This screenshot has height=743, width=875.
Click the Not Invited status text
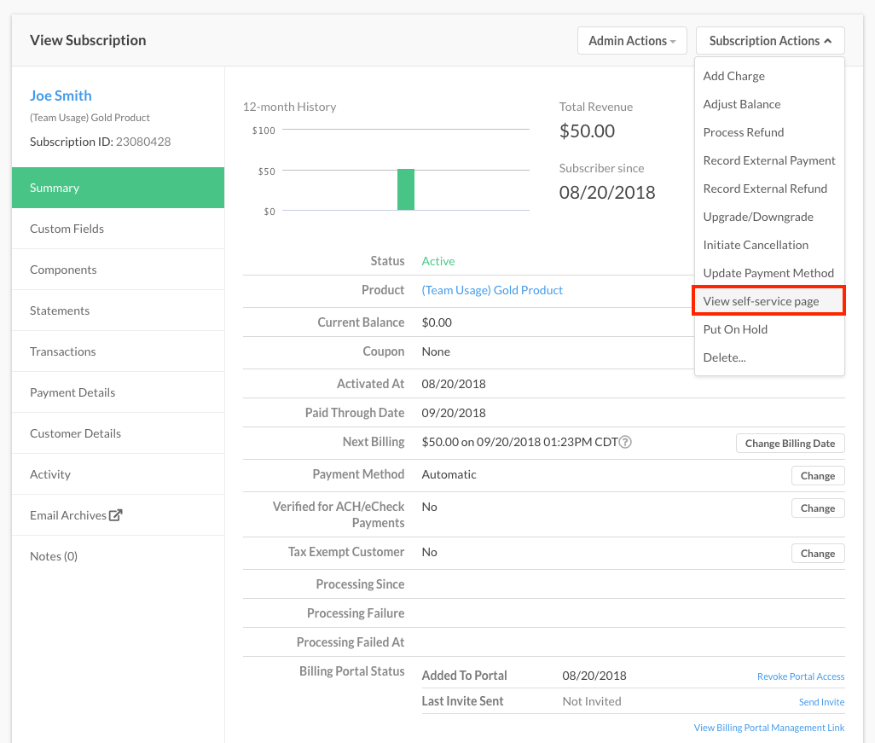coord(592,702)
